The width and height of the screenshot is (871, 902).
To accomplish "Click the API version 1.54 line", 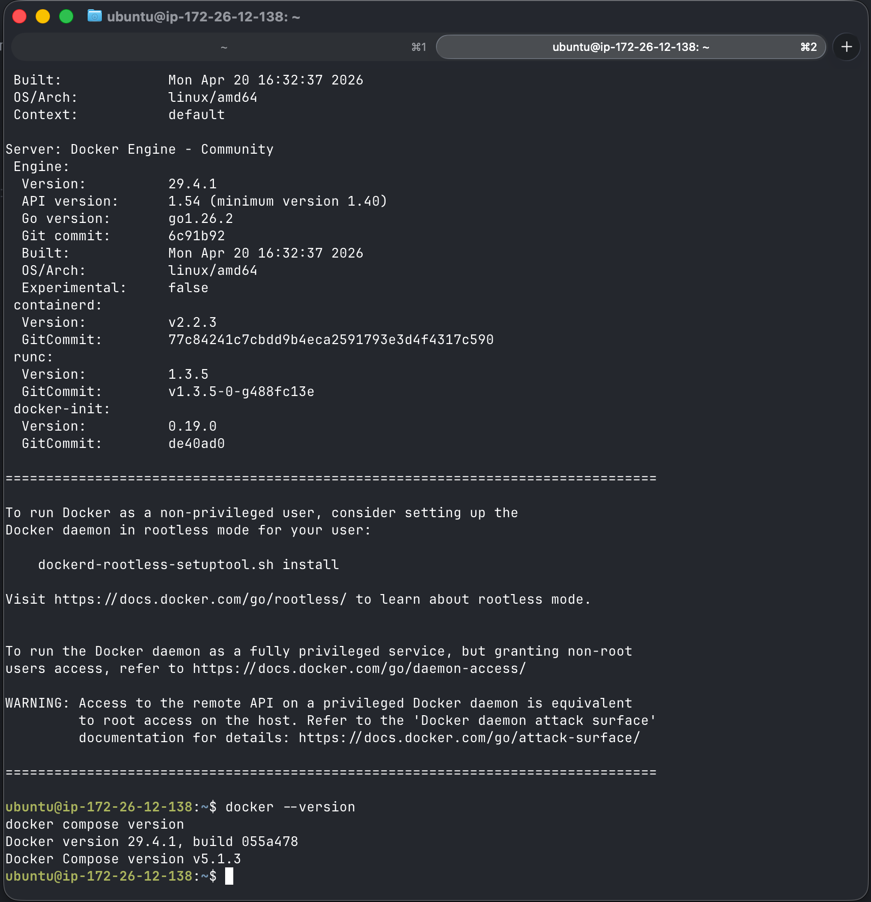I will click(204, 201).
